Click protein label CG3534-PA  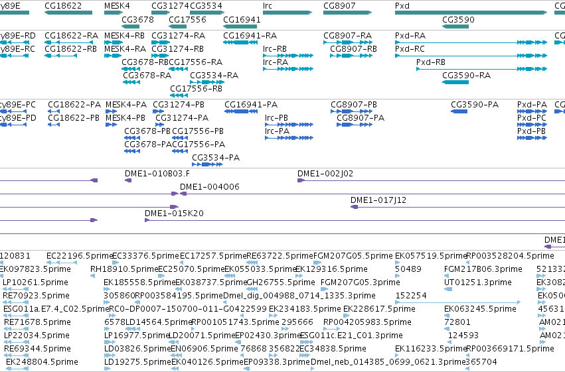[216, 158]
